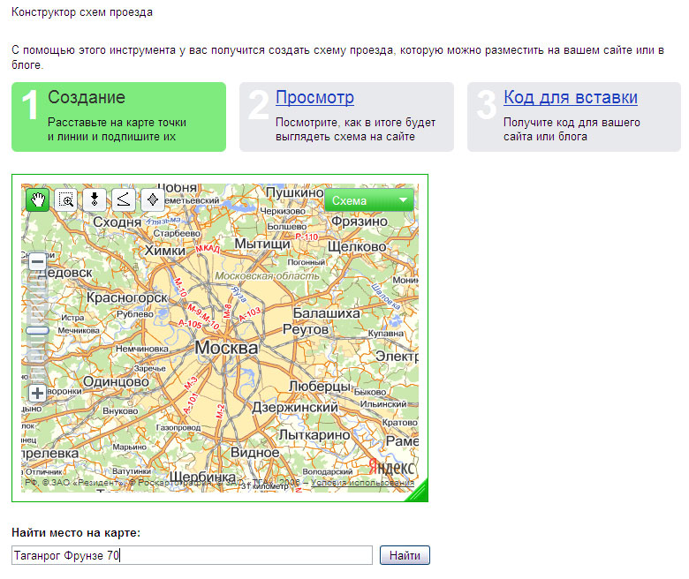Select the hand pan tool
The image size is (689, 579).
38,199
